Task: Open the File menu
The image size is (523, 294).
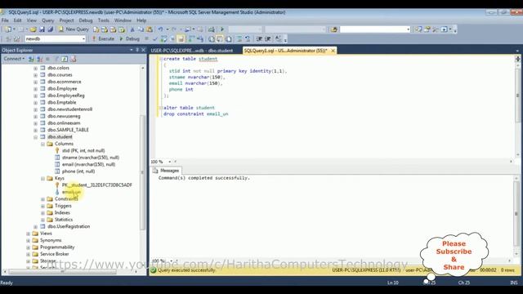Action: pyautogui.click(x=5, y=20)
